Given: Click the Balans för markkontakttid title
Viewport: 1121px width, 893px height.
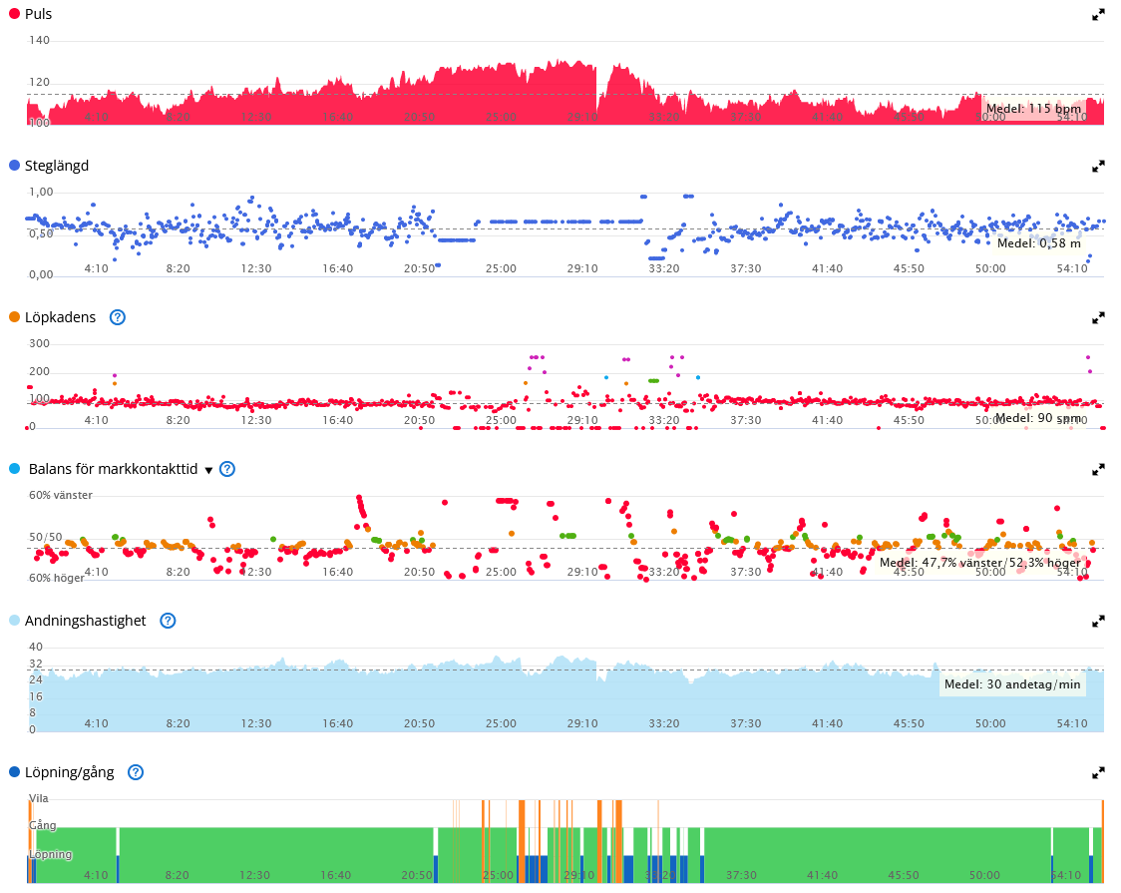Looking at the screenshot, I should pyautogui.click(x=113, y=469).
